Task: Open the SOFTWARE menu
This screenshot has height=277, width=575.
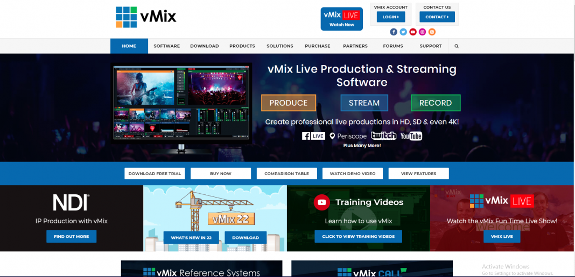Action: [166, 46]
